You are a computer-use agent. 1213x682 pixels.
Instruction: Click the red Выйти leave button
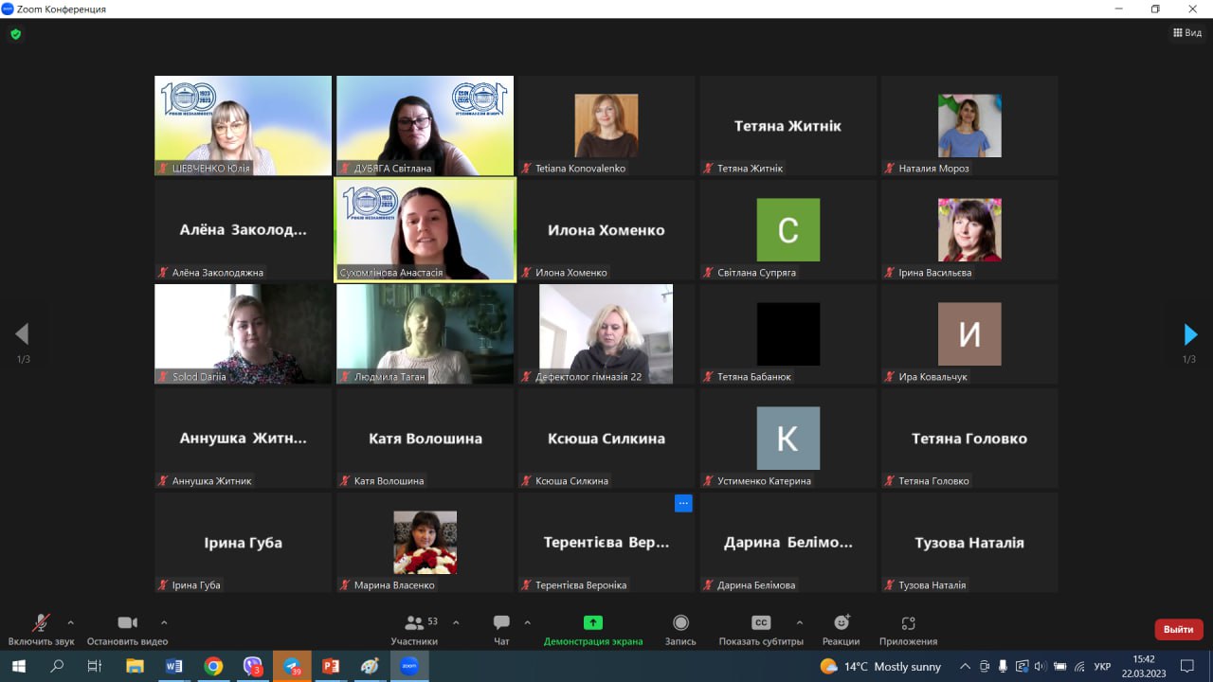pos(1178,629)
